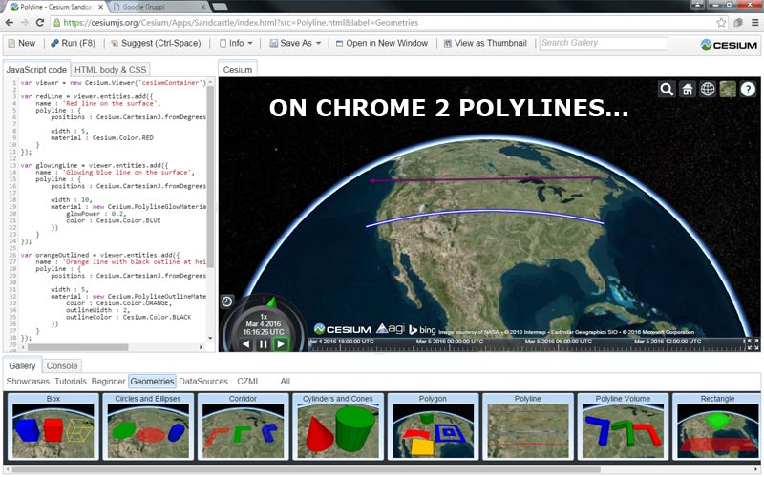Click the browser forward arrow
Image resolution: width=764 pixels, height=477 pixels.
25,22
